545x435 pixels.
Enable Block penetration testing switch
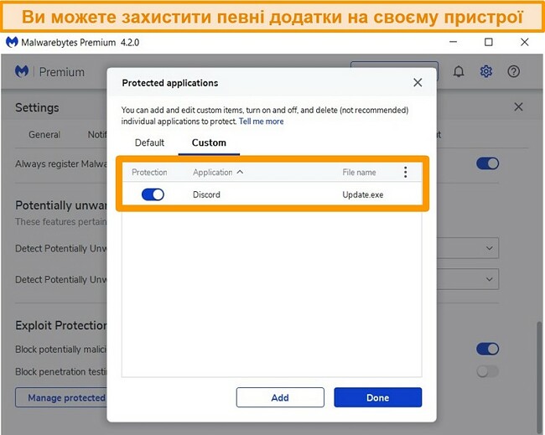tap(488, 371)
